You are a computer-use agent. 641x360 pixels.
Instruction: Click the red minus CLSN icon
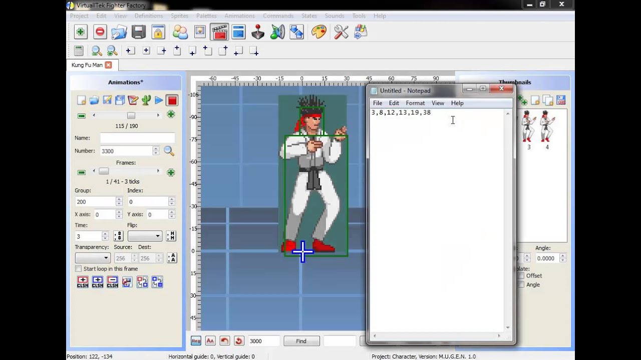tap(112, 282)
